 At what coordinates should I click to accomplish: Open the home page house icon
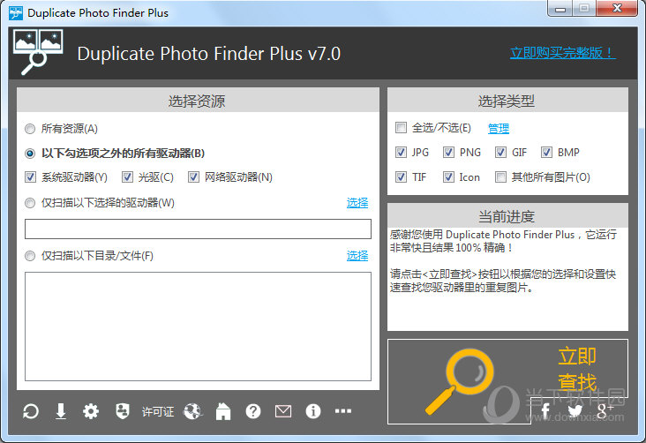(223, 411)
